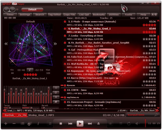Screen dimensions: 162x130
Task: Click the top-left back double-arrow button
Action: pyautogui.click(x=6, y=10)
